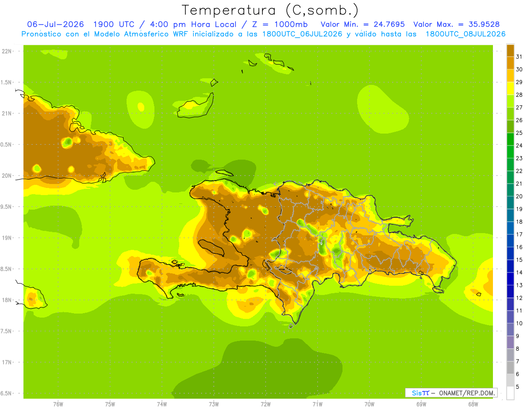Pick the green legend swatch between 26 and 27
The image size is (531, 410).
[510, 114]
